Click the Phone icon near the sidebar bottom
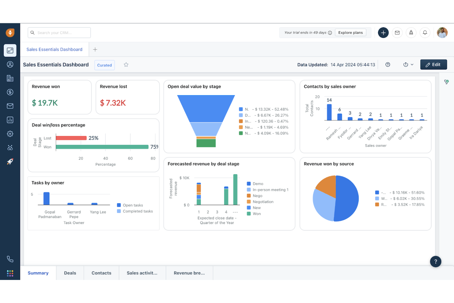Screen dimensions: 454x303 (10, 259)
